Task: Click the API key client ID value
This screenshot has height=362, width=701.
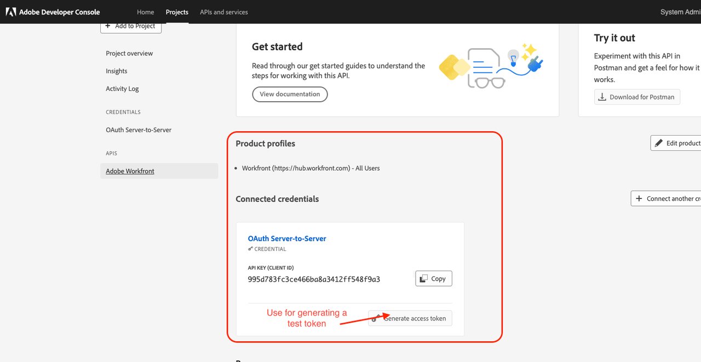Action: pyautogui.click(x=314, y=279)
